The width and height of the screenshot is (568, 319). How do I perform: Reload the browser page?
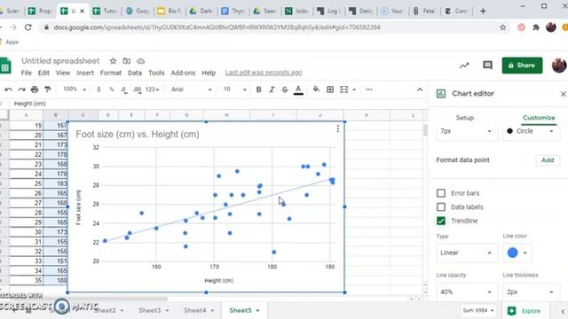coord(28,27)
